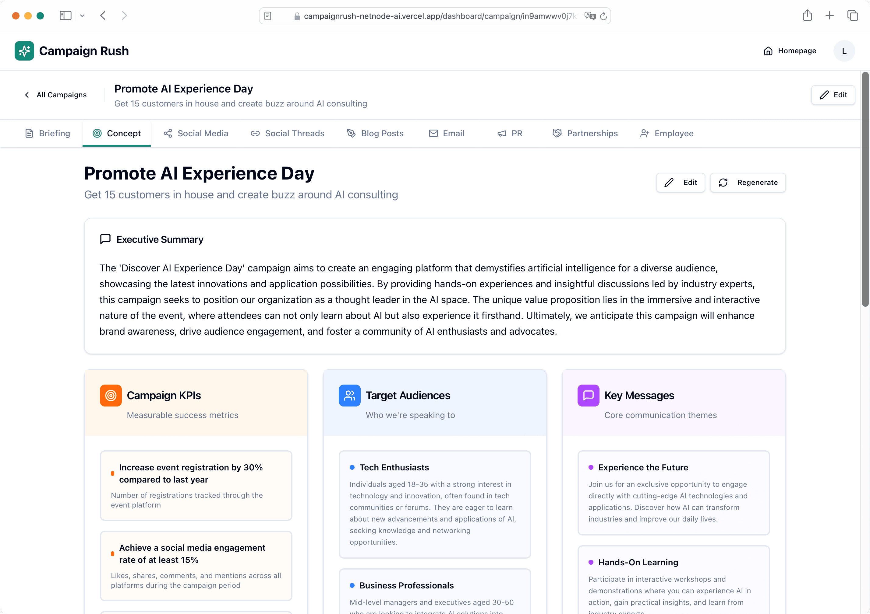Toggle the Safari sidebar icon
The width and height of the screenshot is (870, 614).
tap(65, 16)
